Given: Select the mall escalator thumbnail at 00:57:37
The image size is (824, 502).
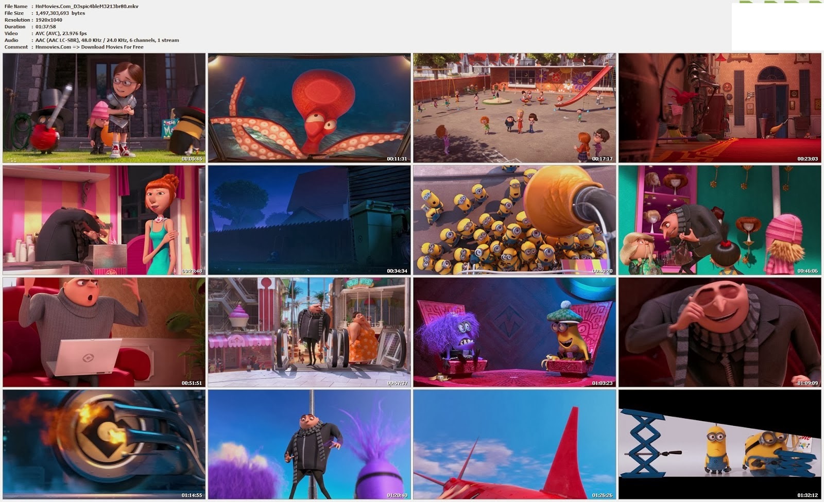Looking at the screenshot, I should tap(309, 333).
